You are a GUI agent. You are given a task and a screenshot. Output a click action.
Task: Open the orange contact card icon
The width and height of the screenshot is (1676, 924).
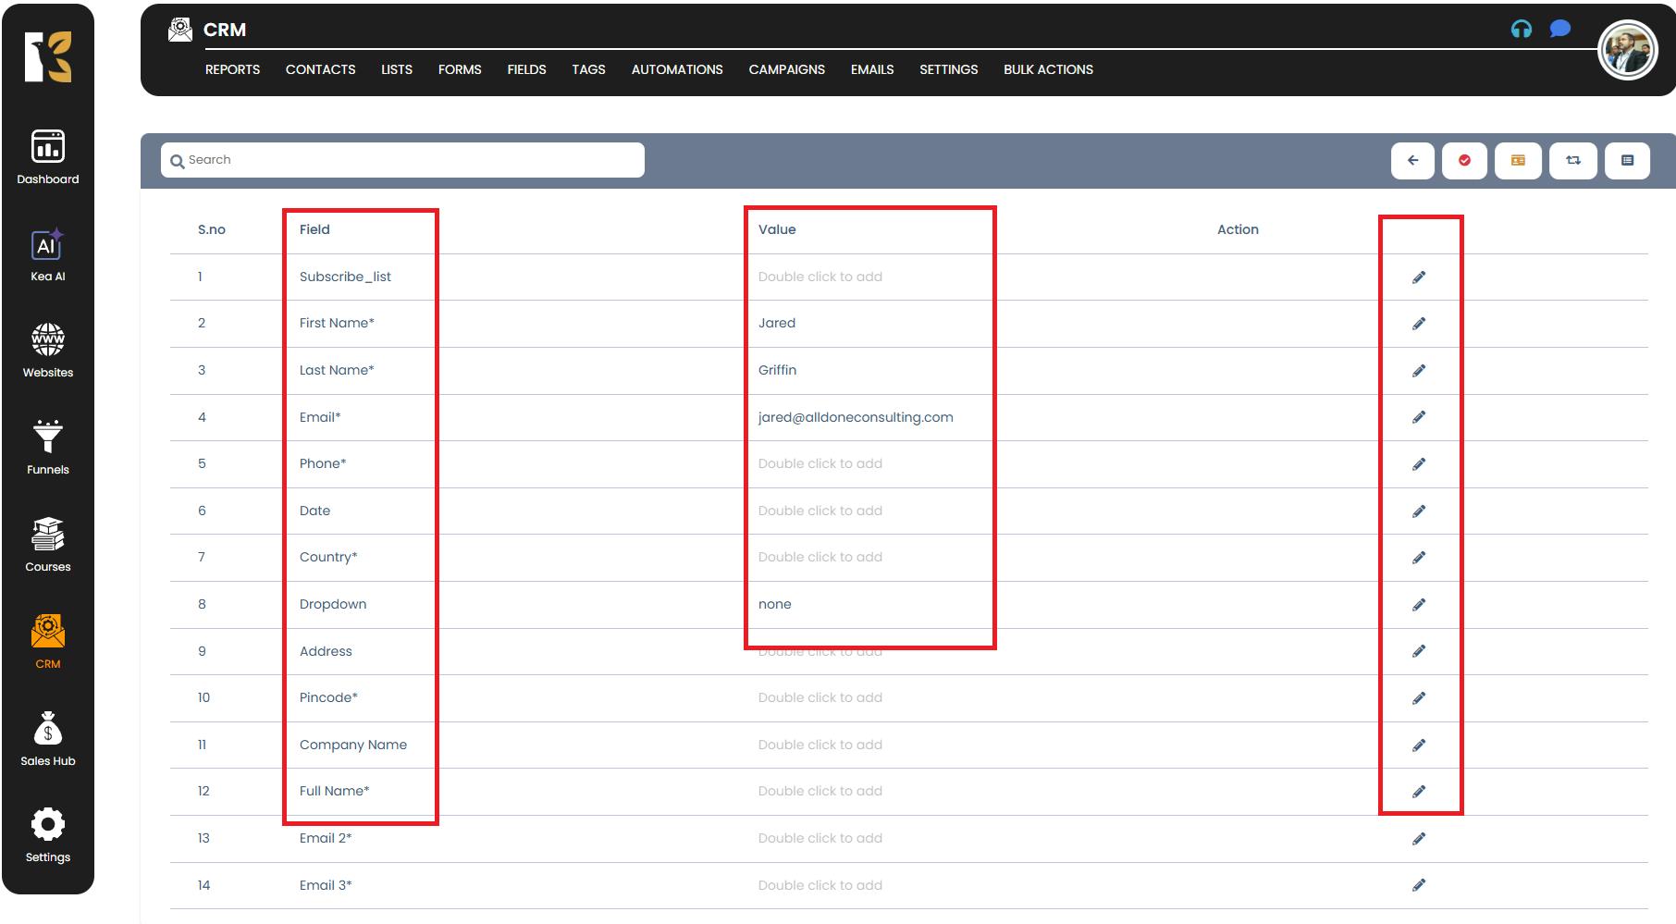(1518, 160)
